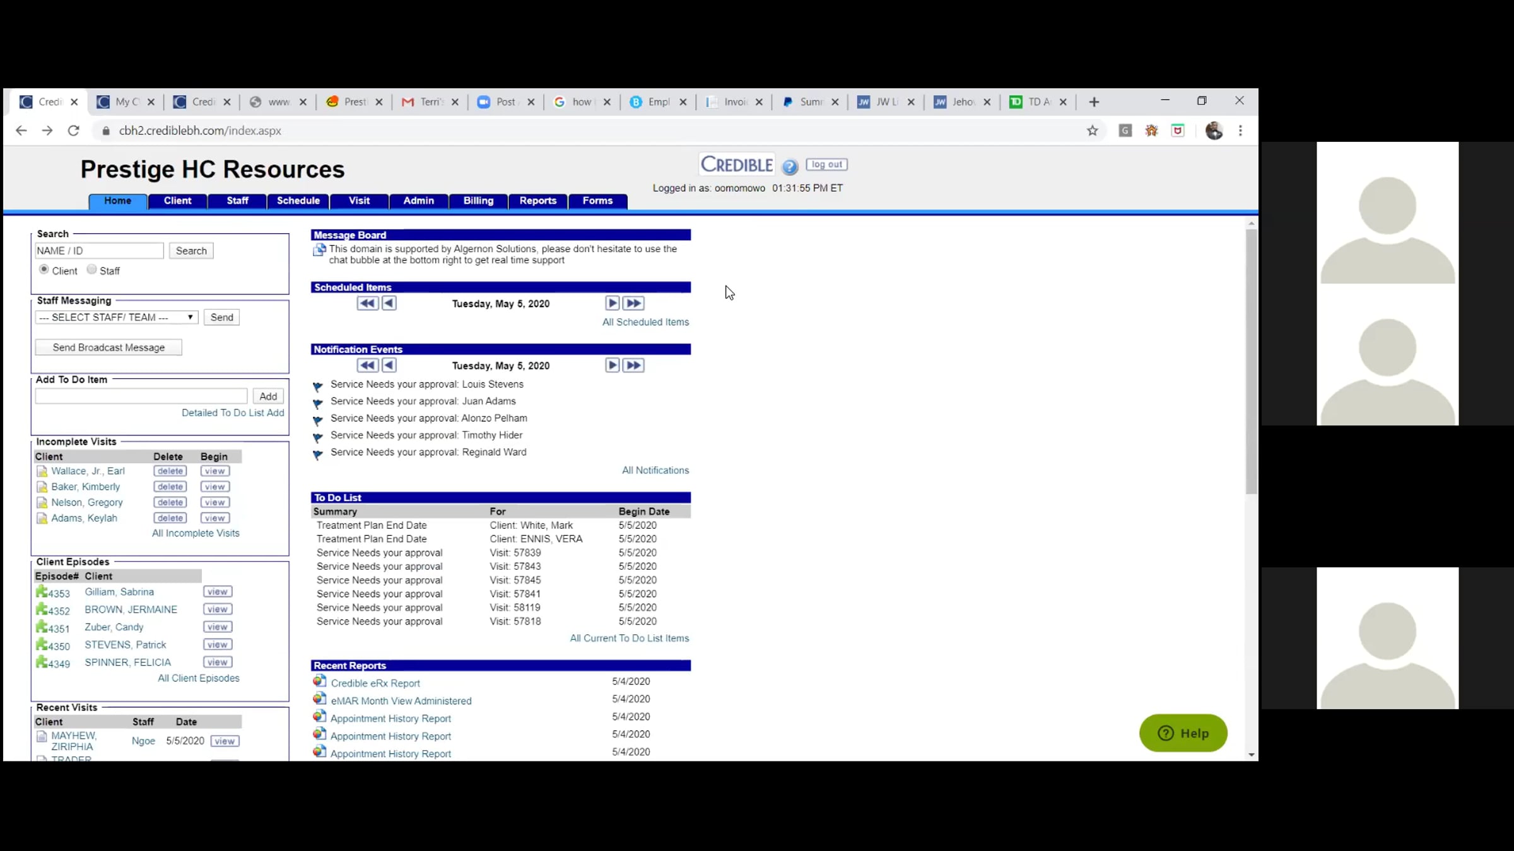The width and height of the screenshot is (1514, 851).
Task: Open episode 4353 icon for Gilliam, Sabrina
Action: [42, 591]
